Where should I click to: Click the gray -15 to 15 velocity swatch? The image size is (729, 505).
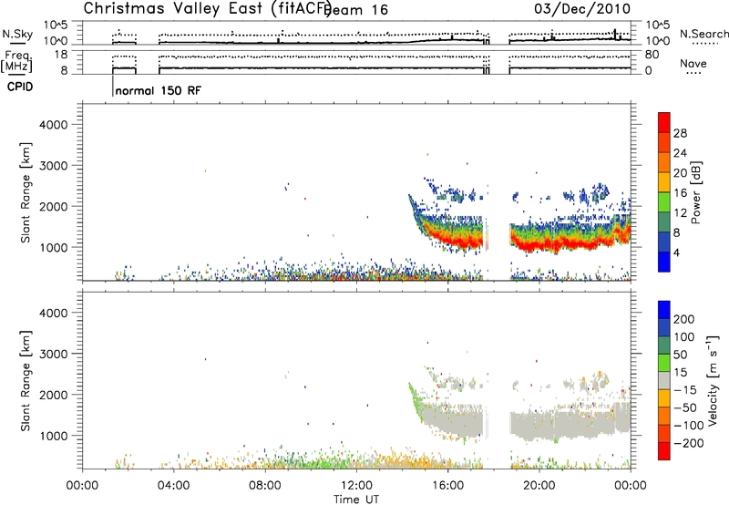tap(664, 380)
